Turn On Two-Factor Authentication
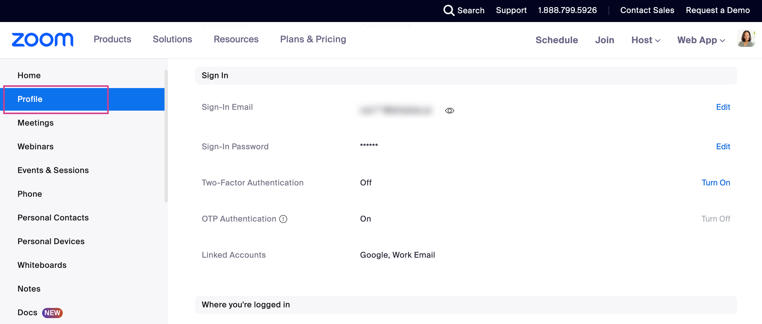The width and height of the screenshot is (762, 324). 715,183
